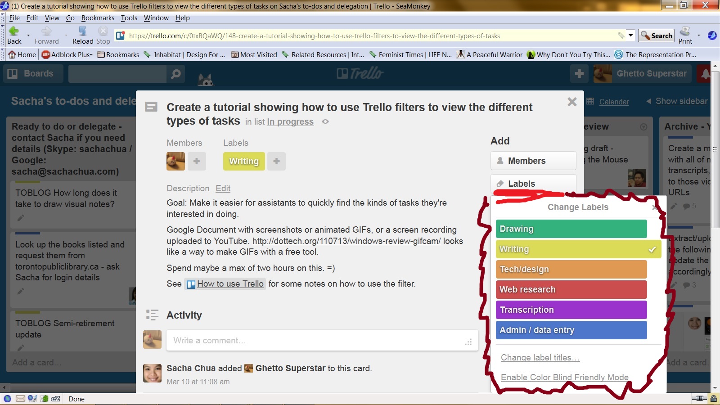Open the Navigator component from status bar
The height and width of the screenshot is (405, 720).
(7, 399)
